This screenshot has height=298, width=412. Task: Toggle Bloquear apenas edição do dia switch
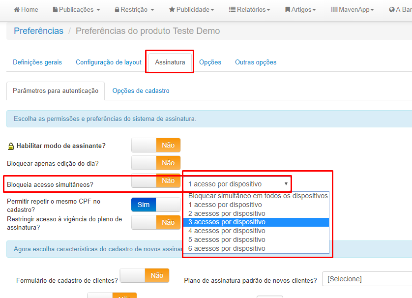pyautogui.click(x=156, y=163)
